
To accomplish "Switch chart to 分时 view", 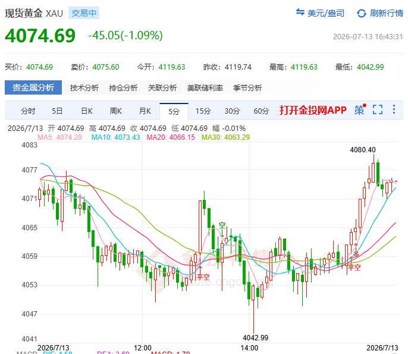I will [x=28, y=111].
